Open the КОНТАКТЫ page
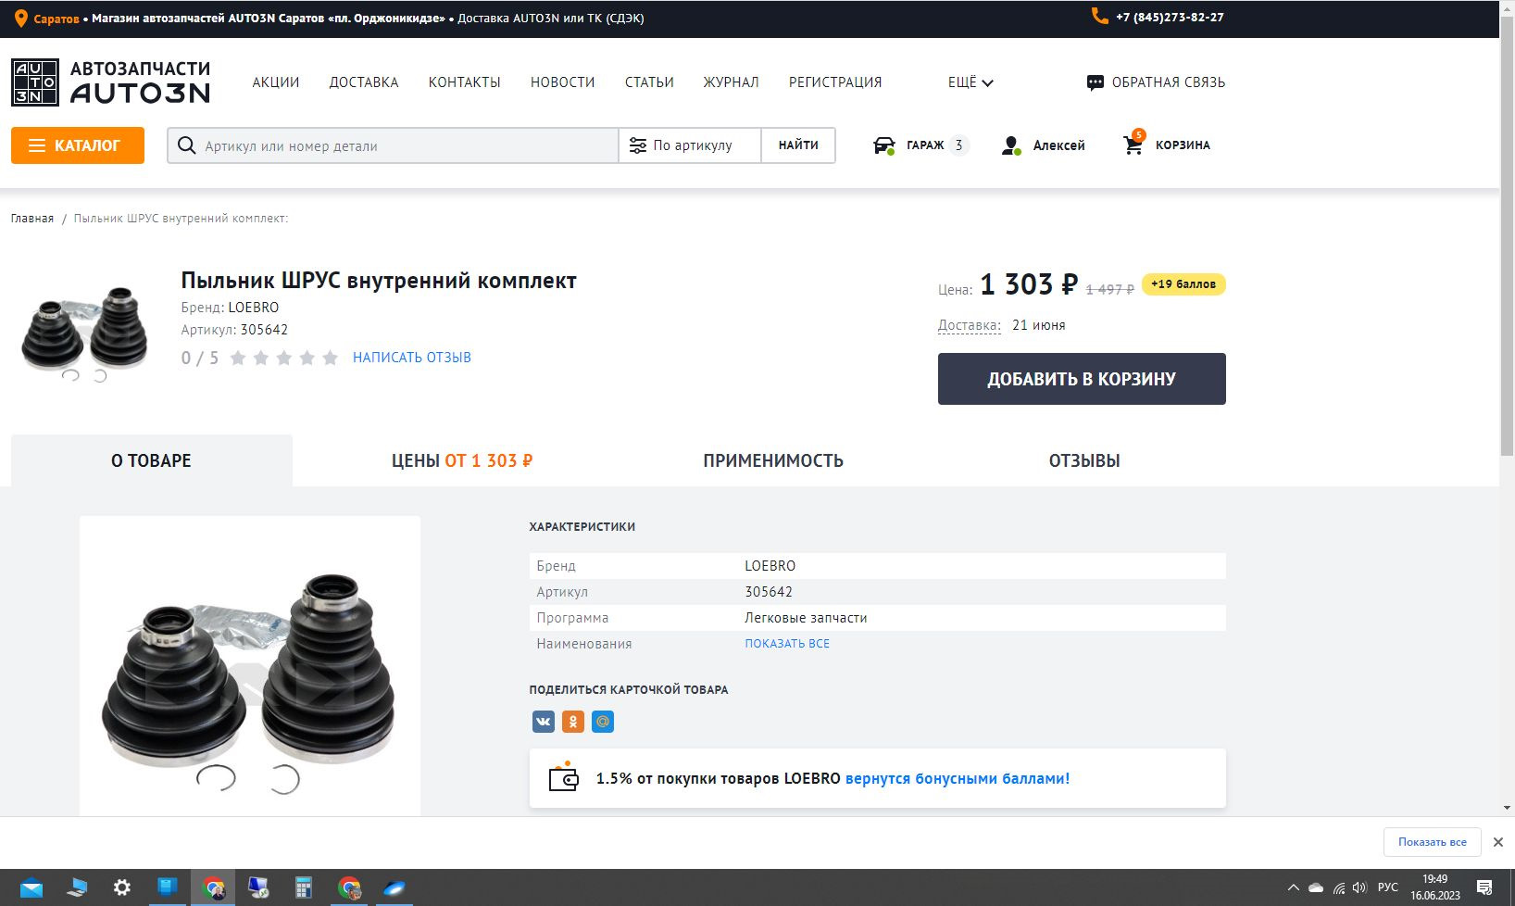1515x906 pixels. click(x=464, y=82)
